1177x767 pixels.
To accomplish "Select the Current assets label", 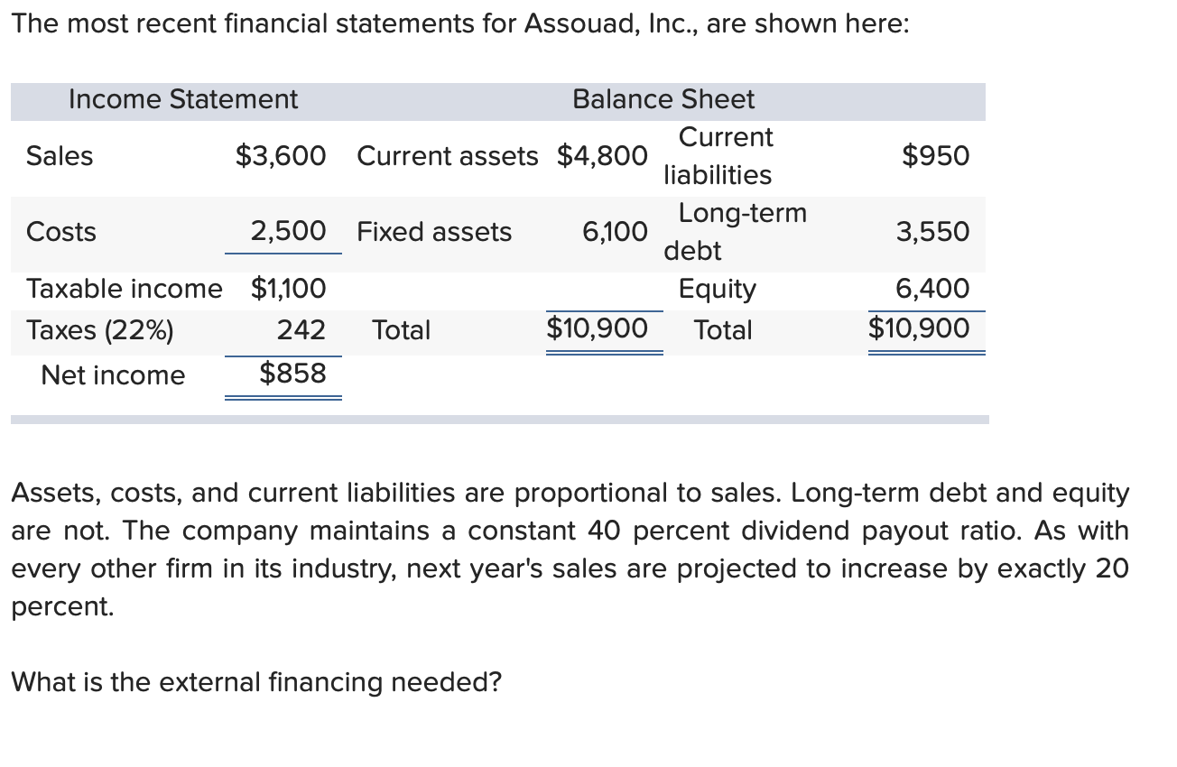I will [447, 156].
